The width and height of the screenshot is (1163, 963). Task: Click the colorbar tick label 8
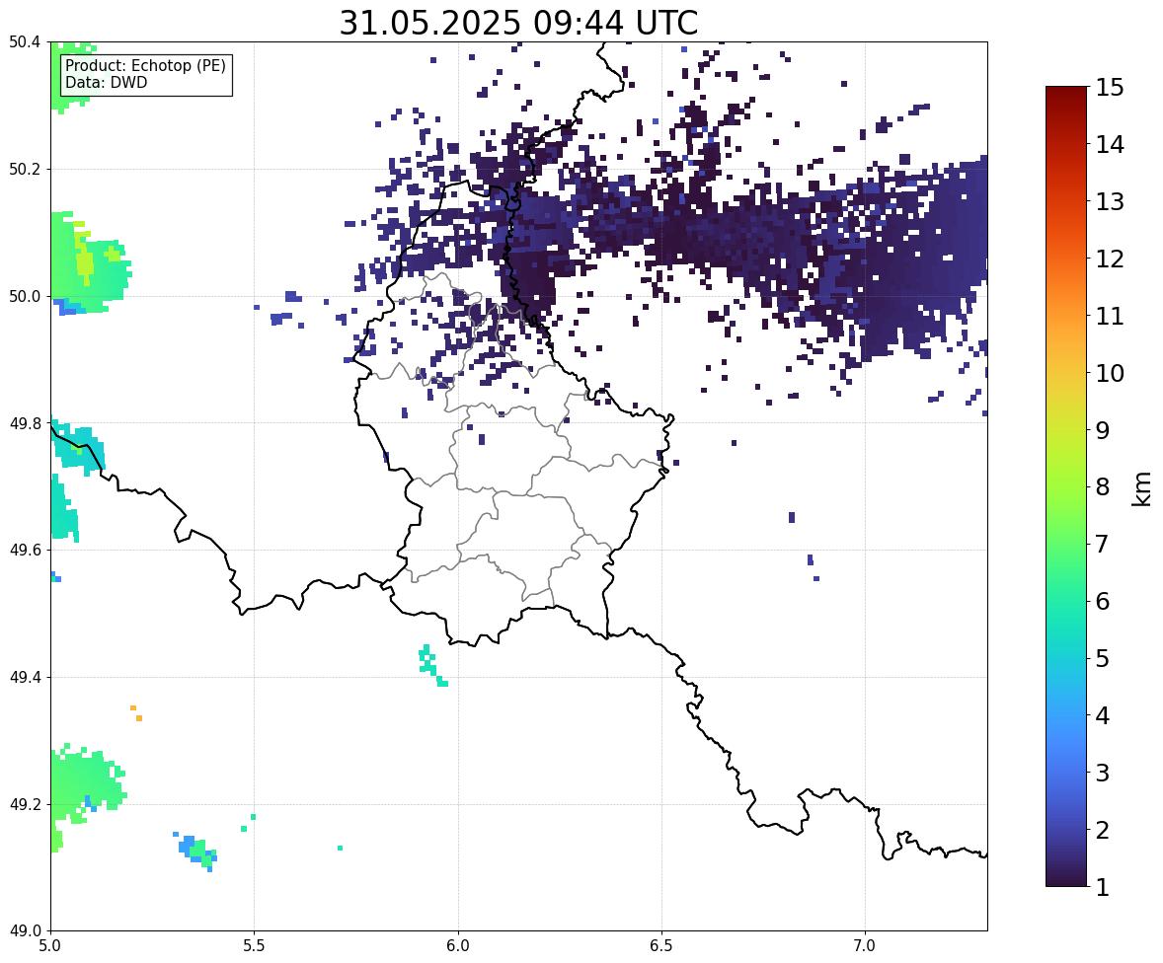click(x=1103, y=487)
